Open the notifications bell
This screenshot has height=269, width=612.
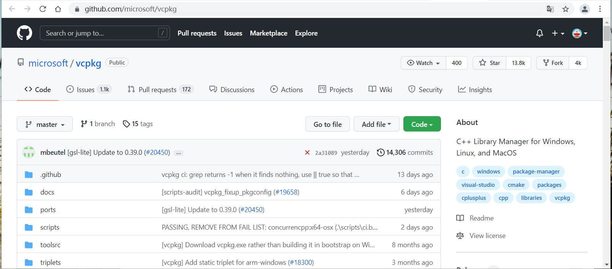[540, 33]
